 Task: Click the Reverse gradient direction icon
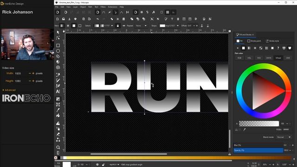click(x=124, y=26)
